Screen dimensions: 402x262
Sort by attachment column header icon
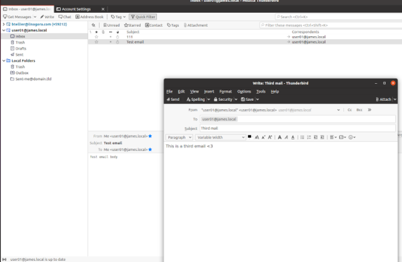[x=103, y=32]
